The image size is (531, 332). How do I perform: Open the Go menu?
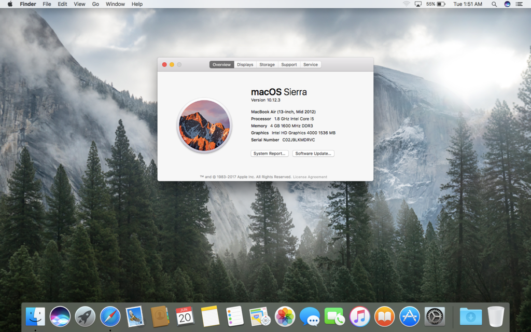95,4
